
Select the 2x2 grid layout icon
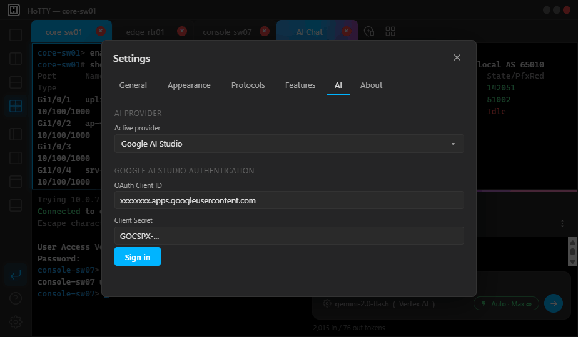[16, 106]
